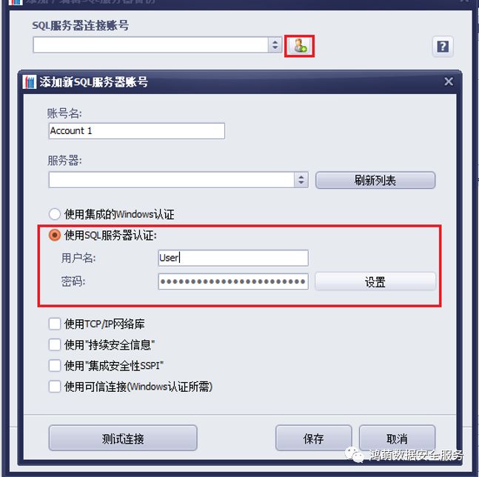The image size is (479, 477).
Task: Focus the 账号名 field containing Account 1
Action: tap(136, 131)
